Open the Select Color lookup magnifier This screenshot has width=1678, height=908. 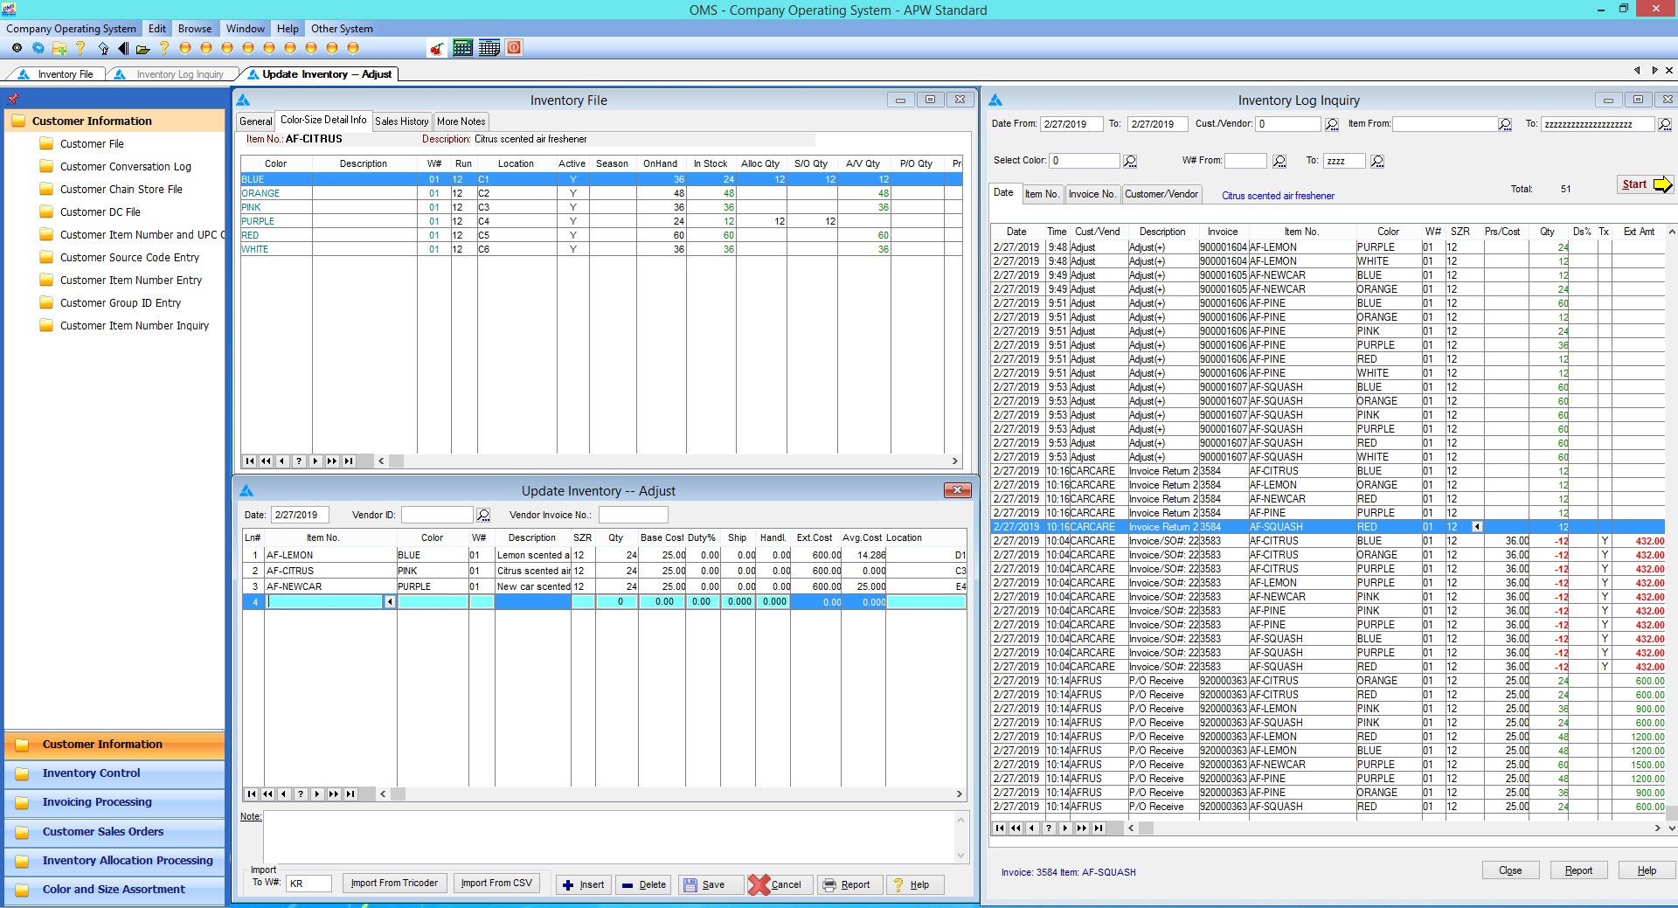pos(1130,161)
